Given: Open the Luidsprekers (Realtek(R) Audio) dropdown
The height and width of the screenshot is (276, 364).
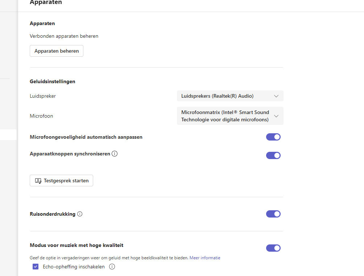Looking at the screenshot, I should pyautogui.click(x=230, y=96).
